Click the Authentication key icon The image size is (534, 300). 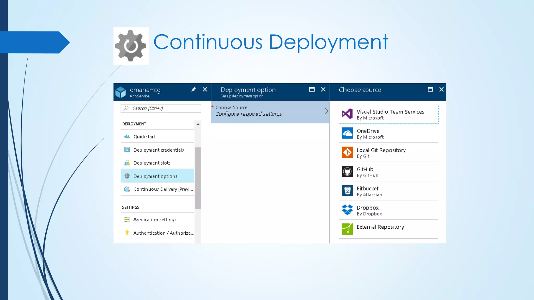tap(127, 233)
